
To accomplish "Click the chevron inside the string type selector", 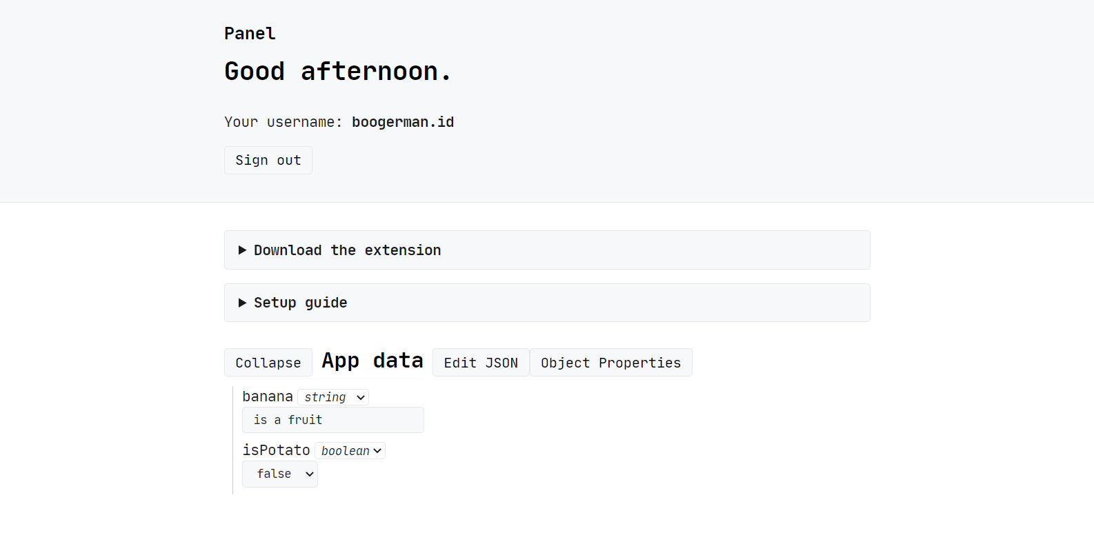I will 360,397.
